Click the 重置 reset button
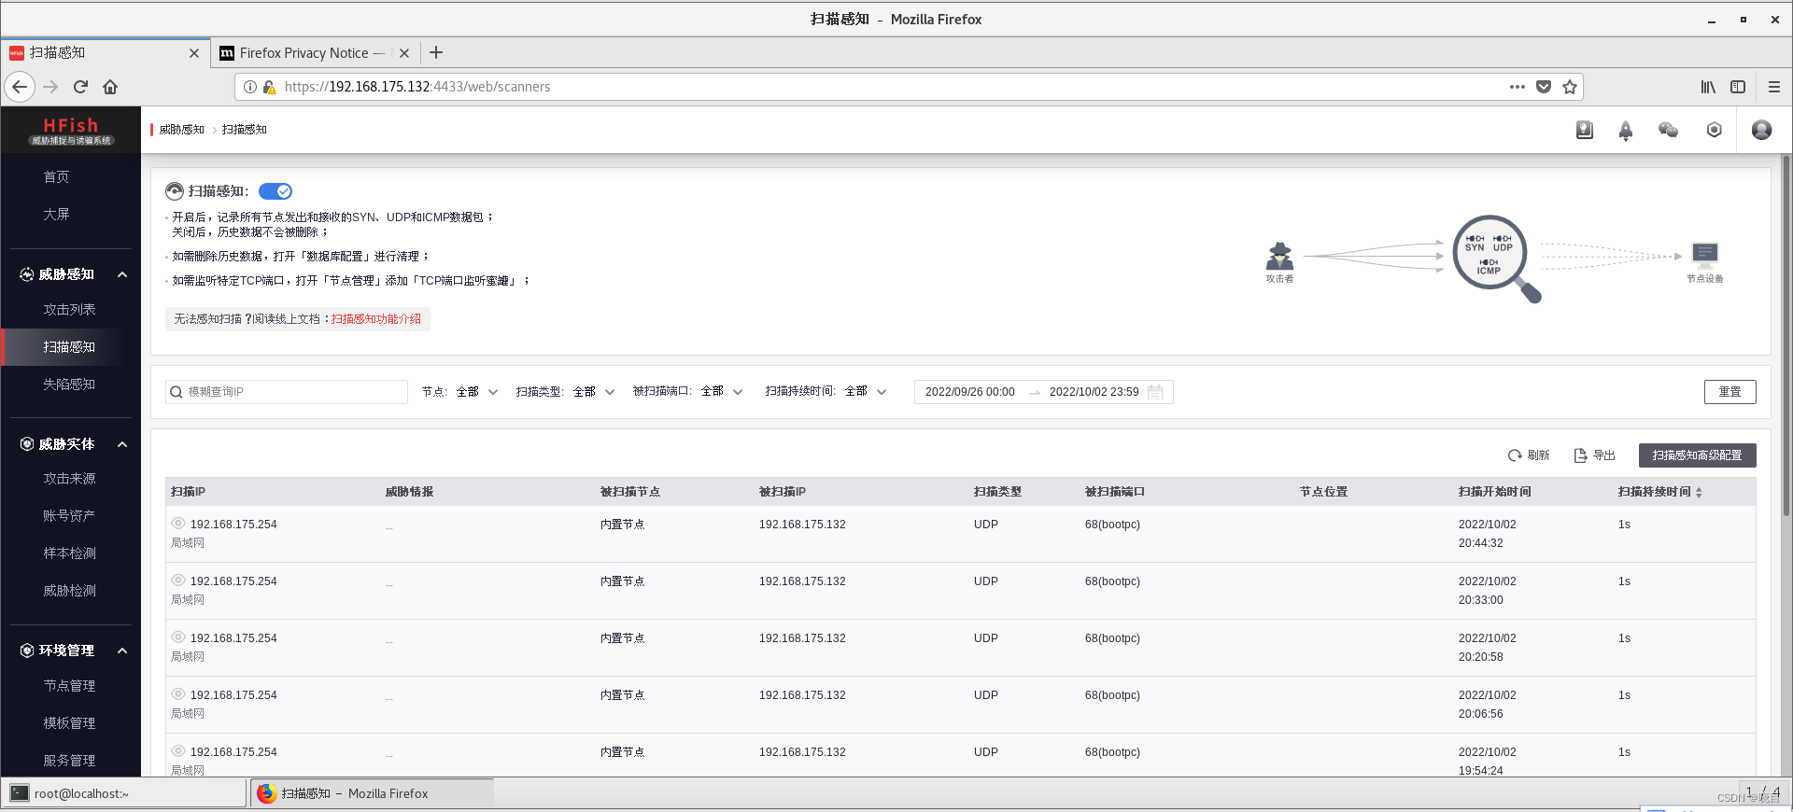 tap(1729, 392)
